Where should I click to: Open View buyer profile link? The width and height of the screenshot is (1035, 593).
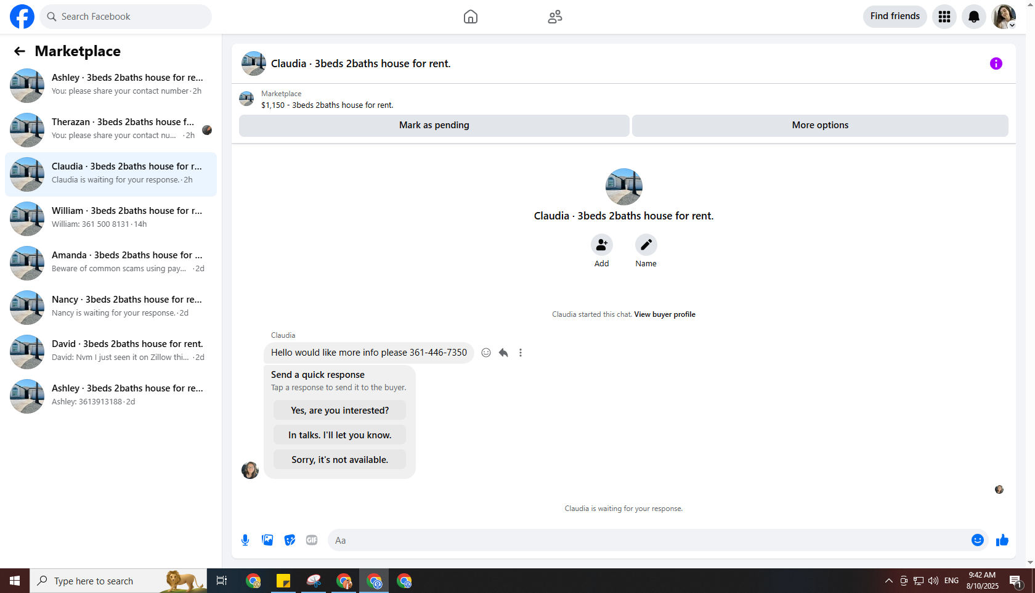click(x=665, y=314)
